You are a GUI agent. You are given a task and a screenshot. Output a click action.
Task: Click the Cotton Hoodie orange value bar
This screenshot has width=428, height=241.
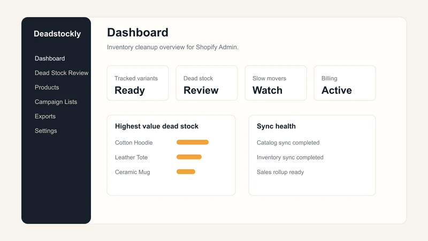[x=193, y=142]
